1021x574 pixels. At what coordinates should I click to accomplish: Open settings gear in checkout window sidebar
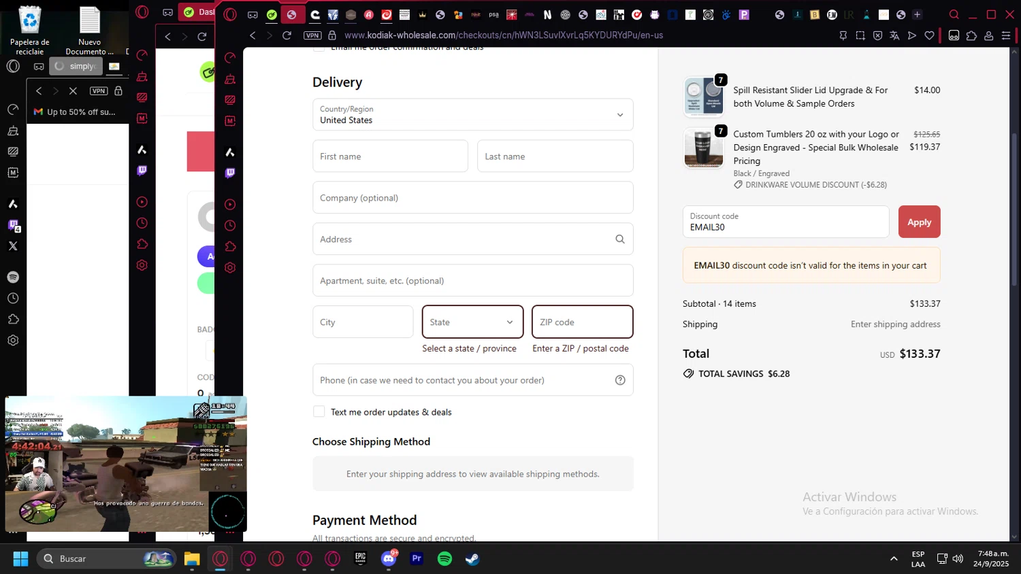(x=230, y=268)
